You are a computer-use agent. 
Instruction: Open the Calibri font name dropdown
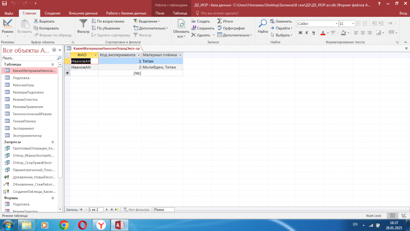click(337, 24)
